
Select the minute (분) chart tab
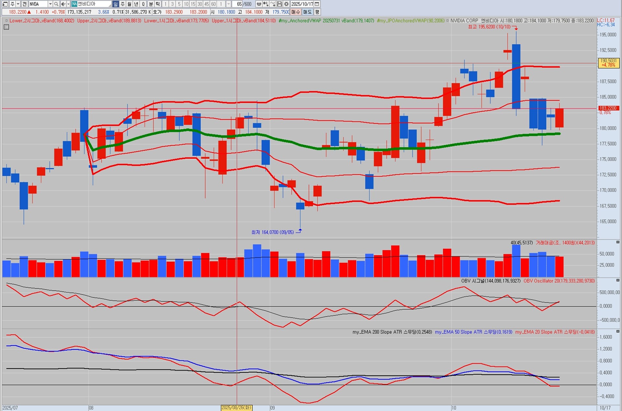151,4
